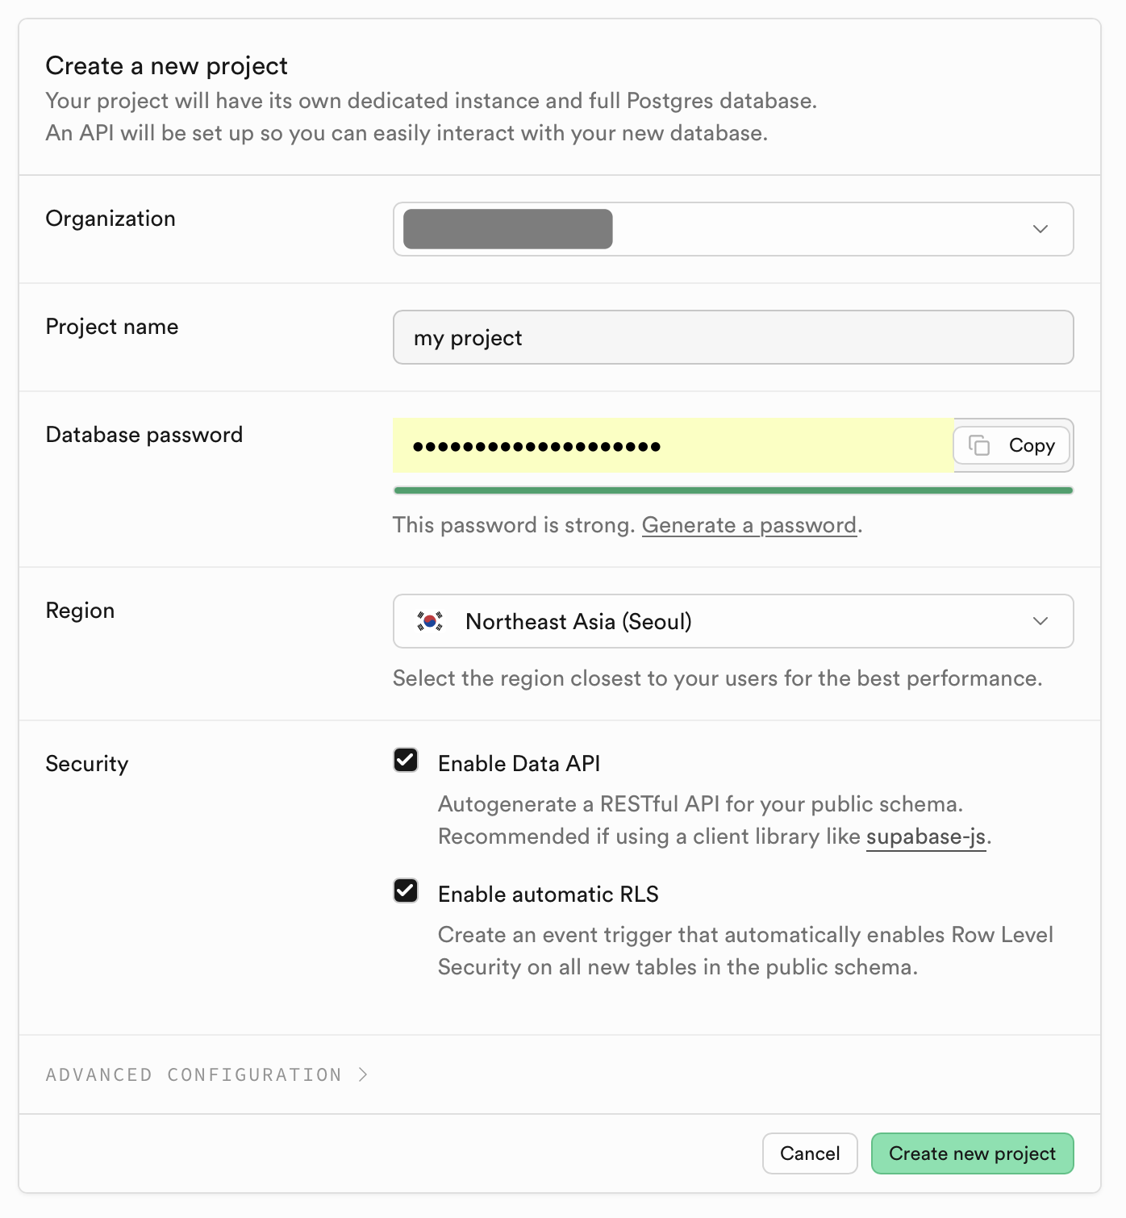1126x1218 pixels.
Task: Click the Organization dropdown chevron arrow
Action: click(1041, 229)
